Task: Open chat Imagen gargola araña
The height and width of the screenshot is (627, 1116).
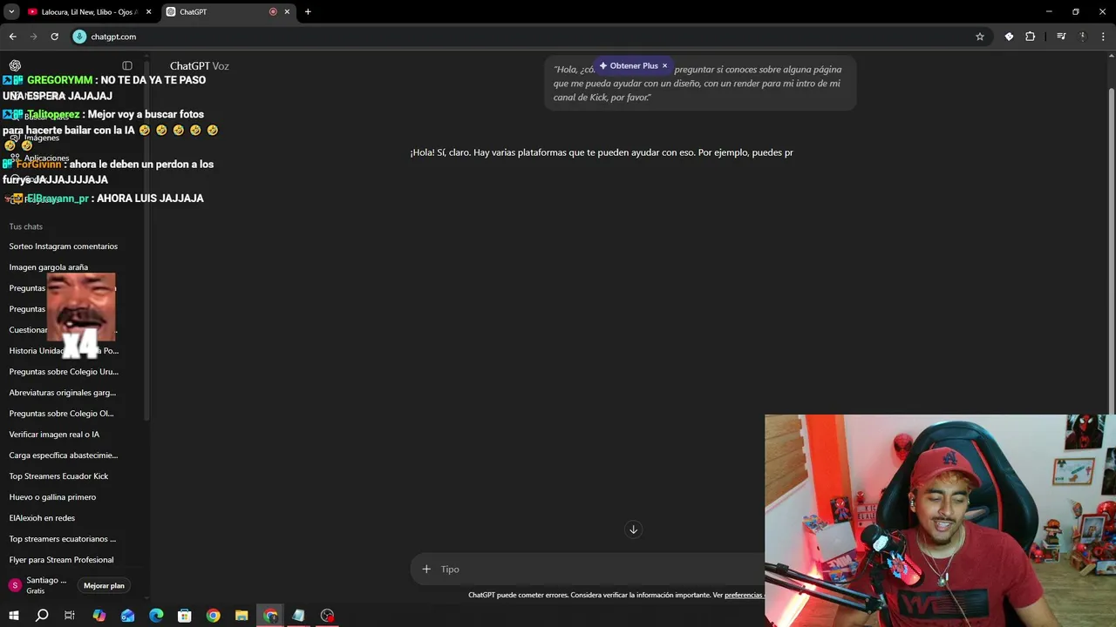Action: (x=49, y=267)
